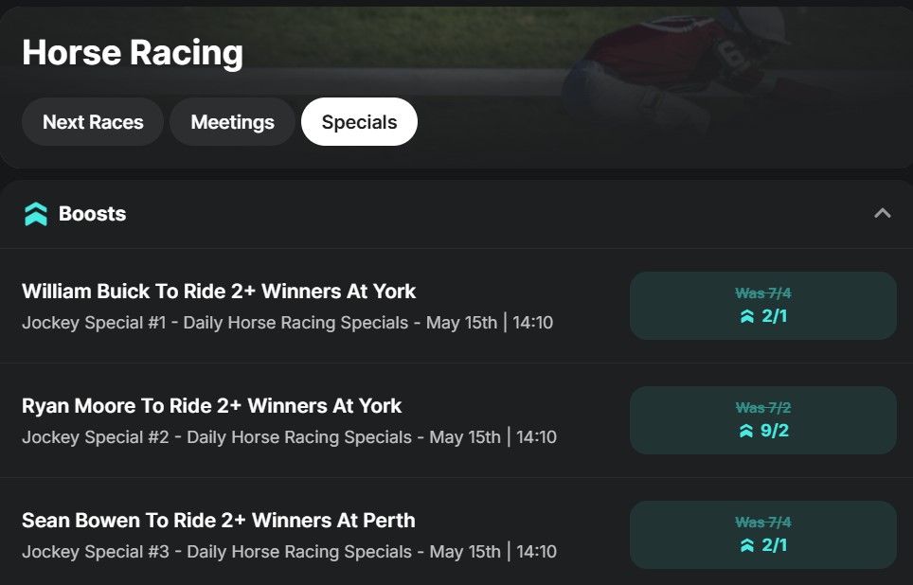
Task: Add William Buick 2/1 boost to betslip
Action: pyautogui.click(x=762, y=306)
